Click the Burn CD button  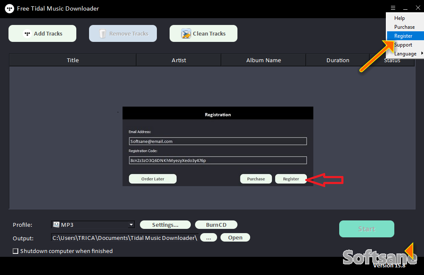216,225
